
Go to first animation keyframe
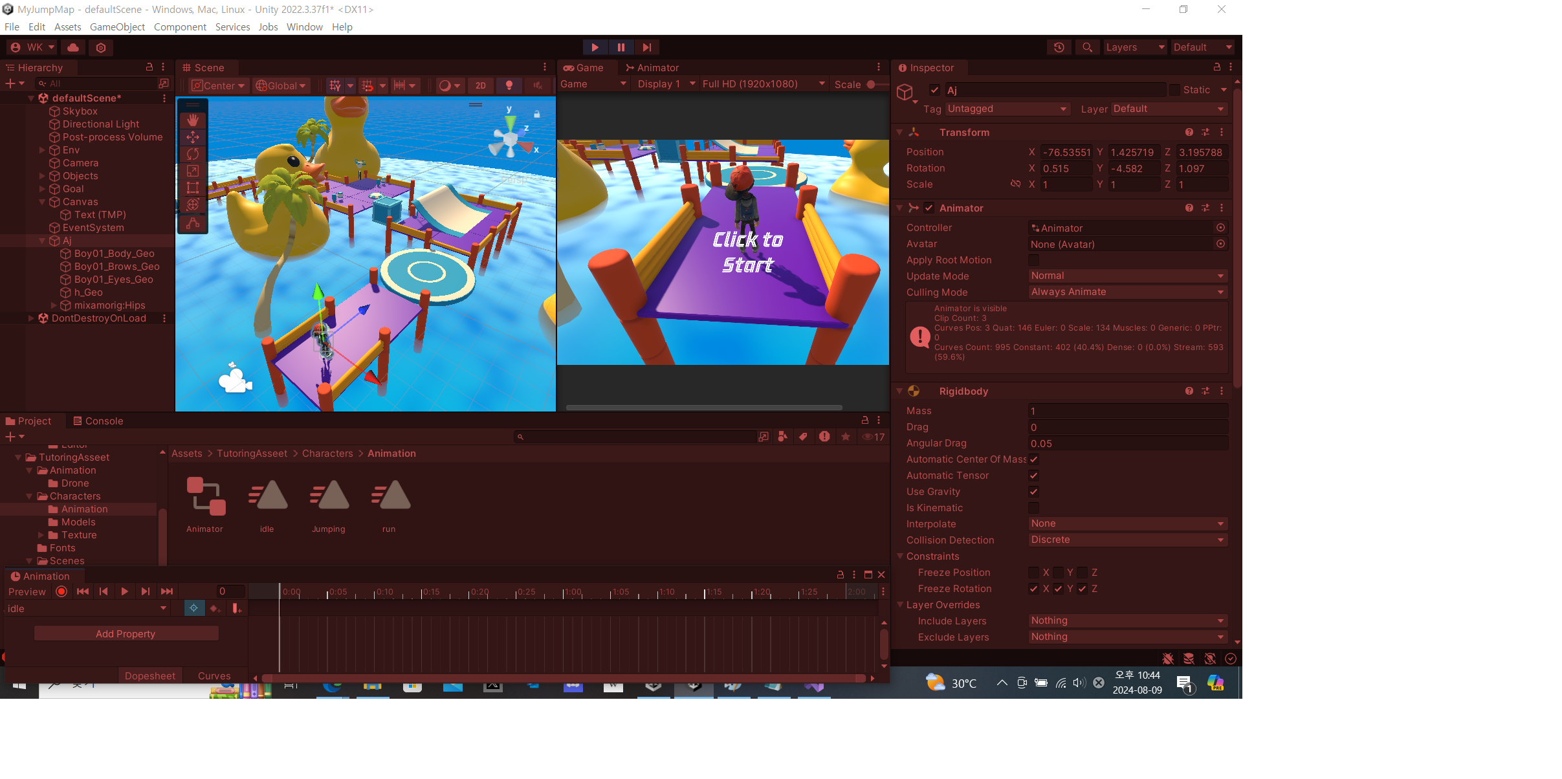83,591
